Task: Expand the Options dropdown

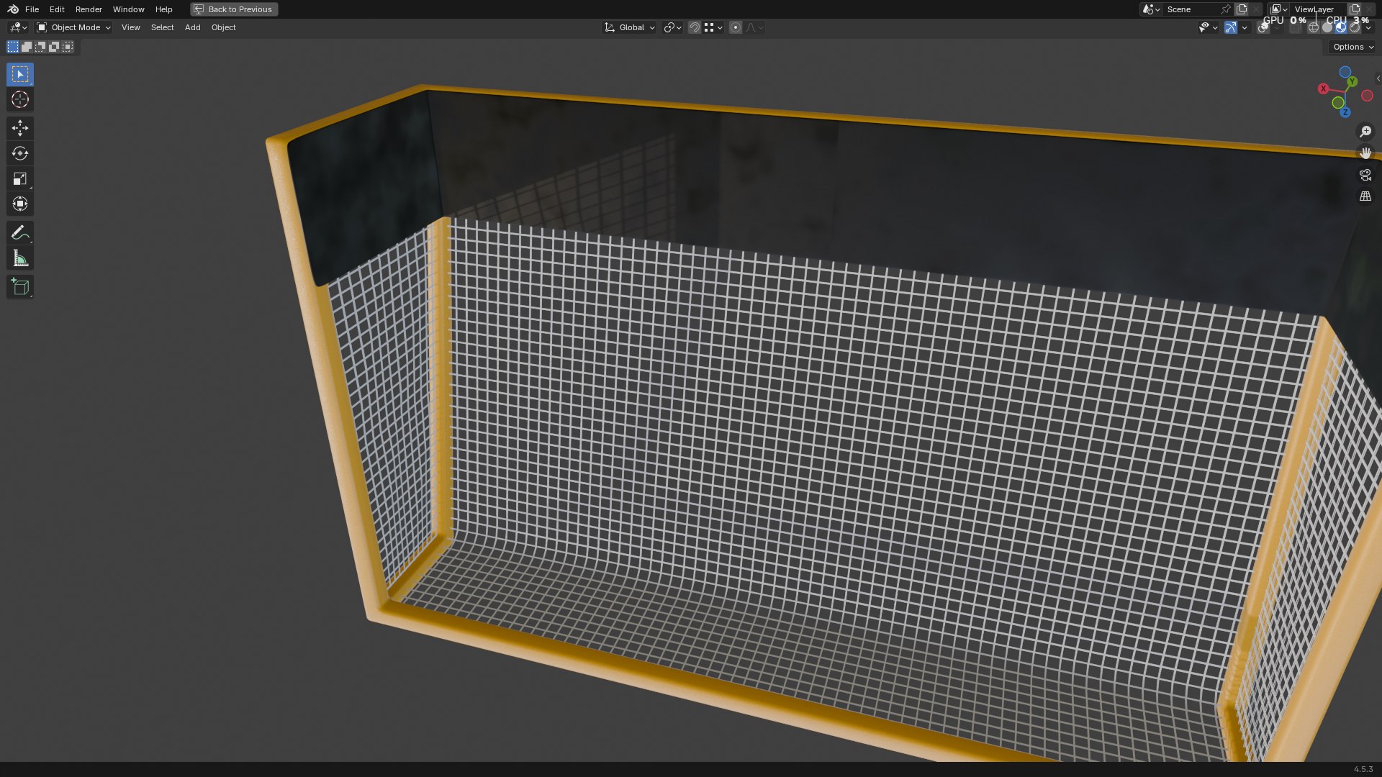Action: pos(1352,47)
